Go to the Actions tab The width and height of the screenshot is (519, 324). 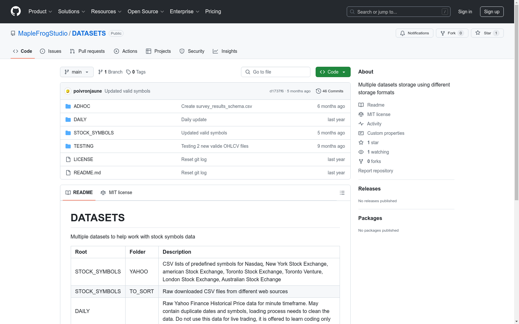[126, 51]
